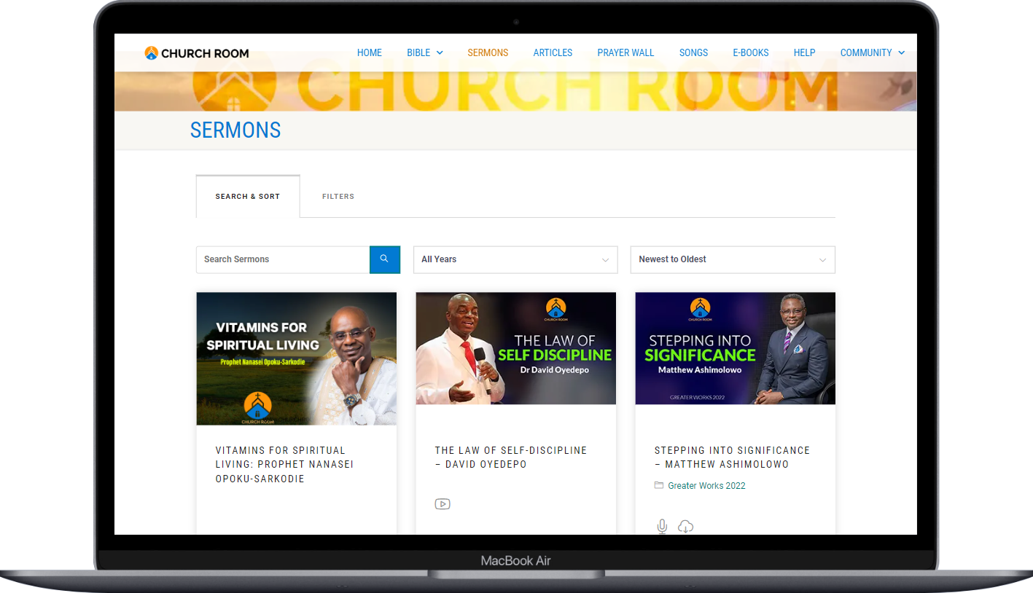Open the Songs menu item
Viewport: 1033px width, 593px height.
point(693,52)
